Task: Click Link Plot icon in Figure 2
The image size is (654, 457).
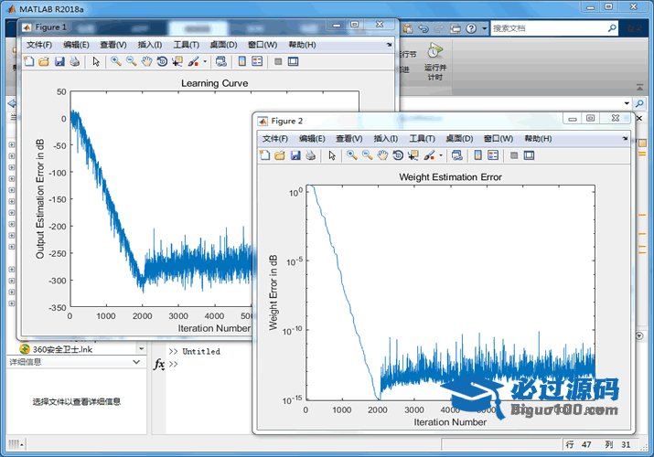Action: coord(457,155)
